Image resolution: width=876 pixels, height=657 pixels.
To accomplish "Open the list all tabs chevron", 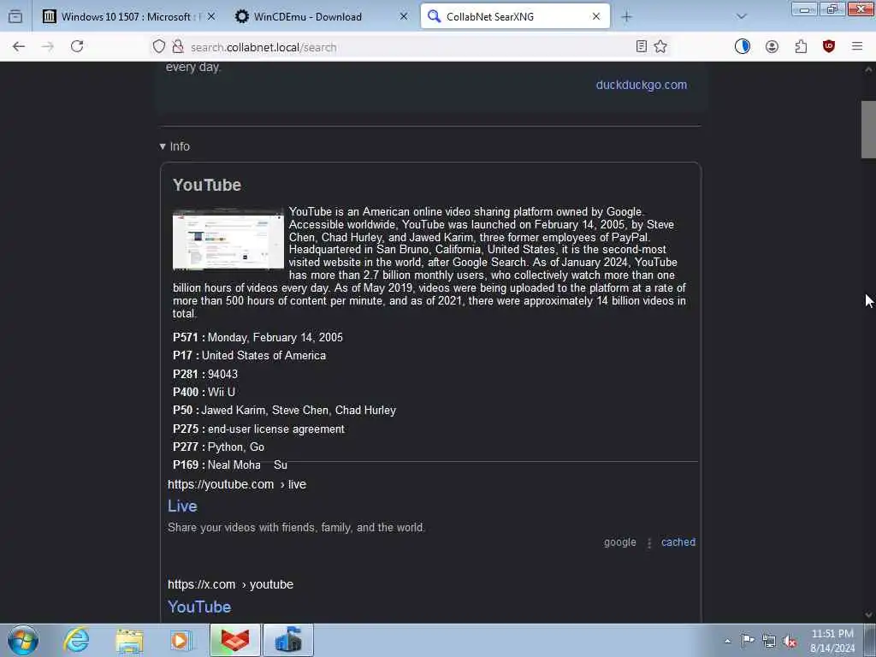I will (742, 17).
